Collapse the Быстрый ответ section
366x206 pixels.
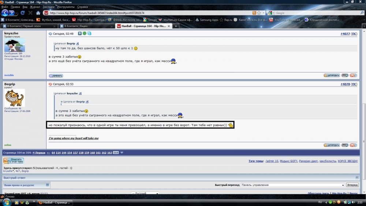coord(357,178)
